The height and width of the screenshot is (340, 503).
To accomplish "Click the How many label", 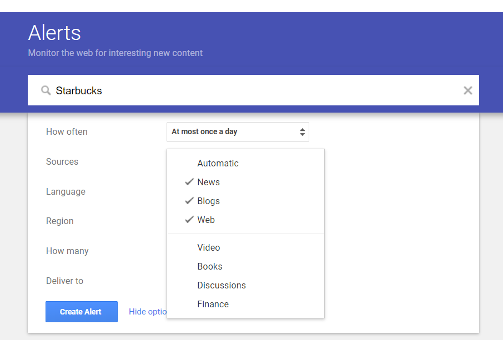I will pyautogui.click(x=67, y=251).
